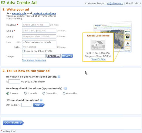Screen dimensions: 142x133
Task: Open the content guidelines link
Action: coord(44,13)
